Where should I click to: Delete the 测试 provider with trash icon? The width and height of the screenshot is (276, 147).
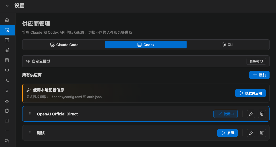coord(262,133)
